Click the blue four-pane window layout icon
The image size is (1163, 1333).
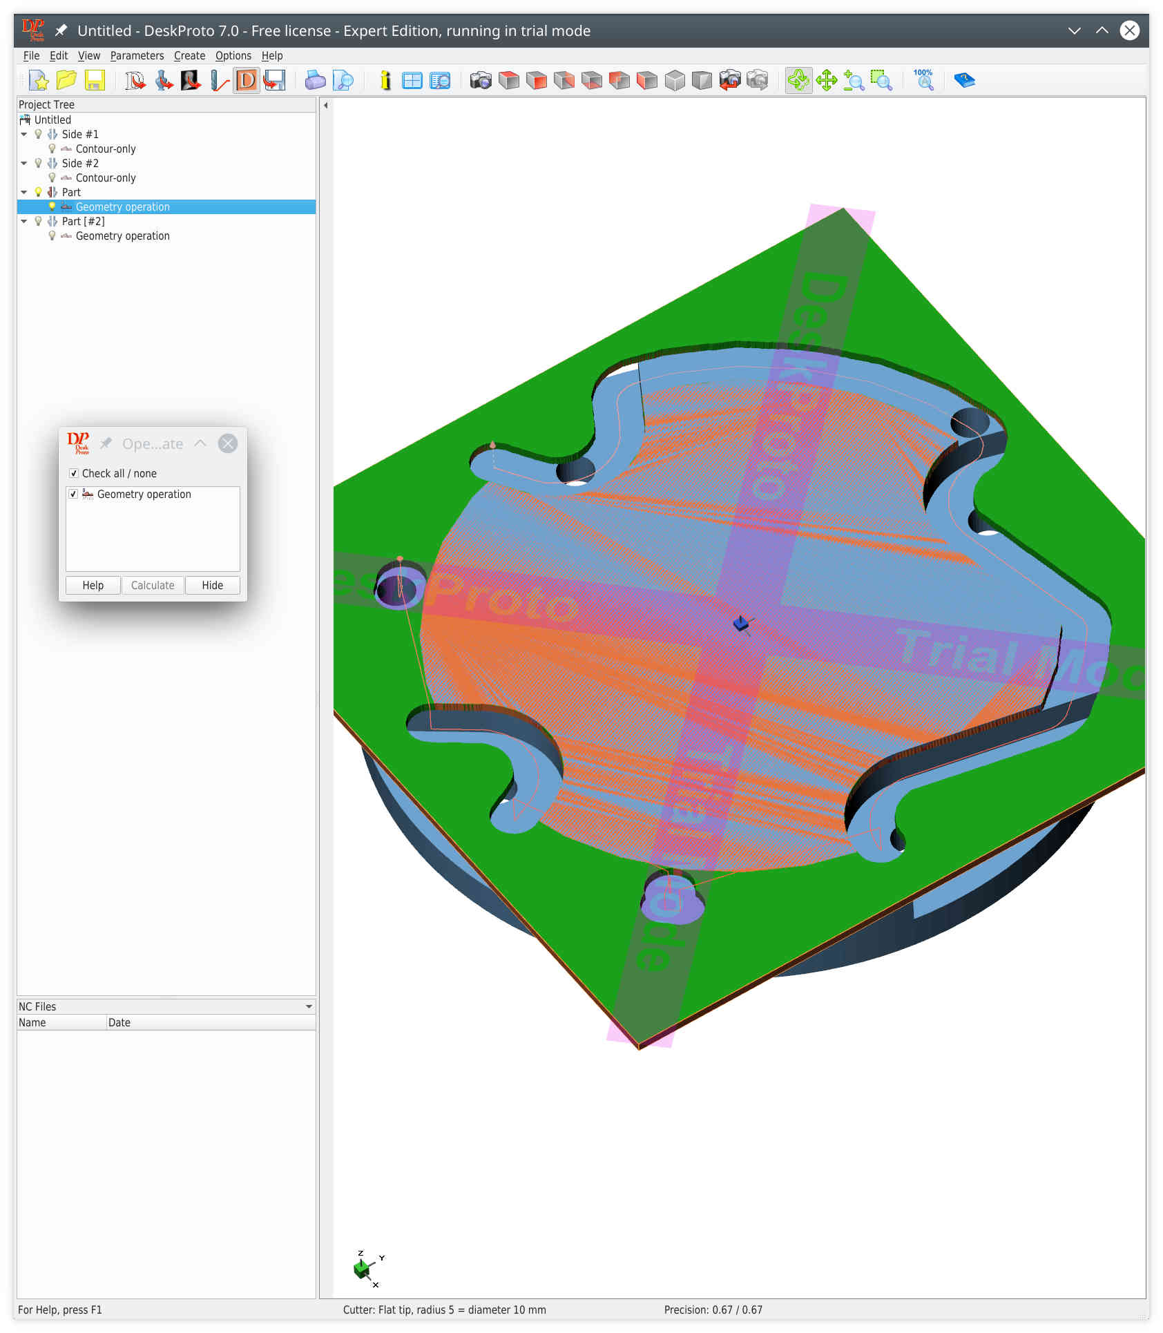coord(412,81)
